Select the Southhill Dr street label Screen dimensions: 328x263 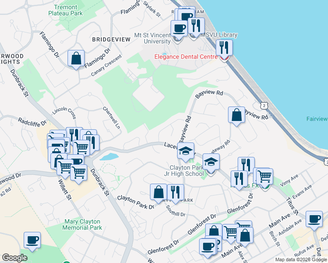point(176,211)
